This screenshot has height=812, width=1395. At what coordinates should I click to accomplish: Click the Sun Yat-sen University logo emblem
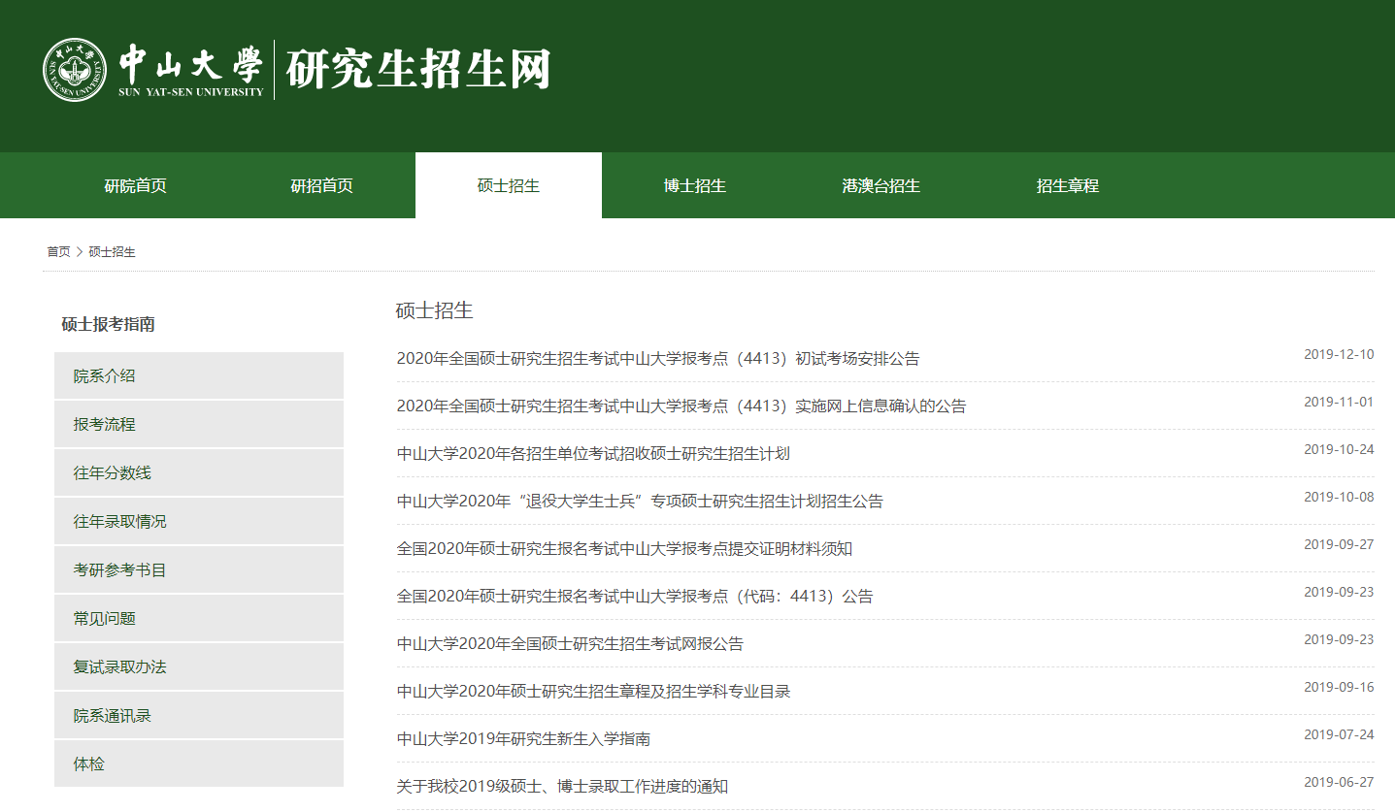click(x=74, y=70)
